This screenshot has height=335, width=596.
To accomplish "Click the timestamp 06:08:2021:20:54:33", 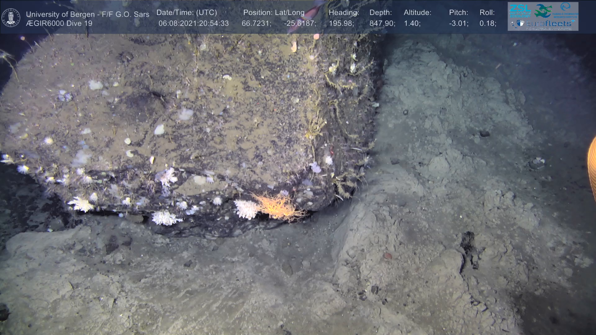I will click(193, 24).
